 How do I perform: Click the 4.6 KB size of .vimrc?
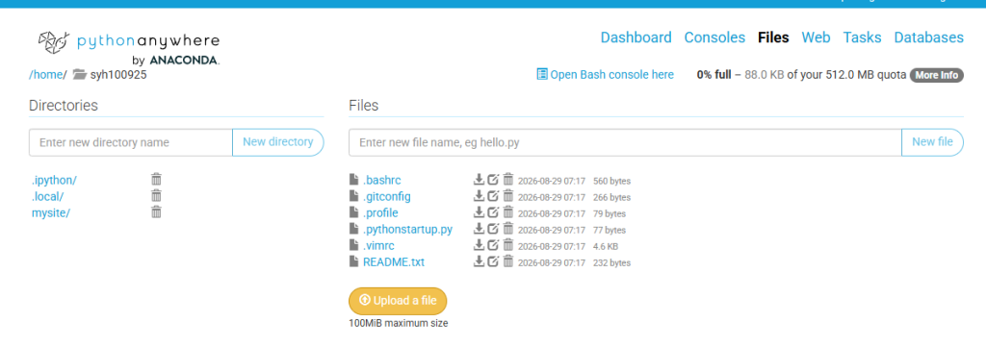(606, 246)
